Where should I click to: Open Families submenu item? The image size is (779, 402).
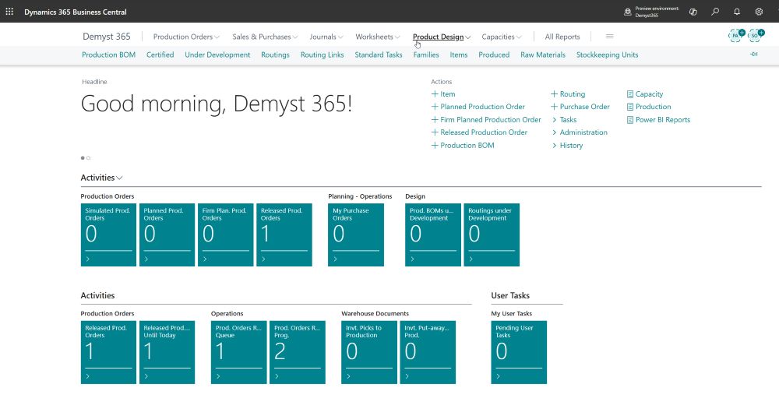[426, 55]
